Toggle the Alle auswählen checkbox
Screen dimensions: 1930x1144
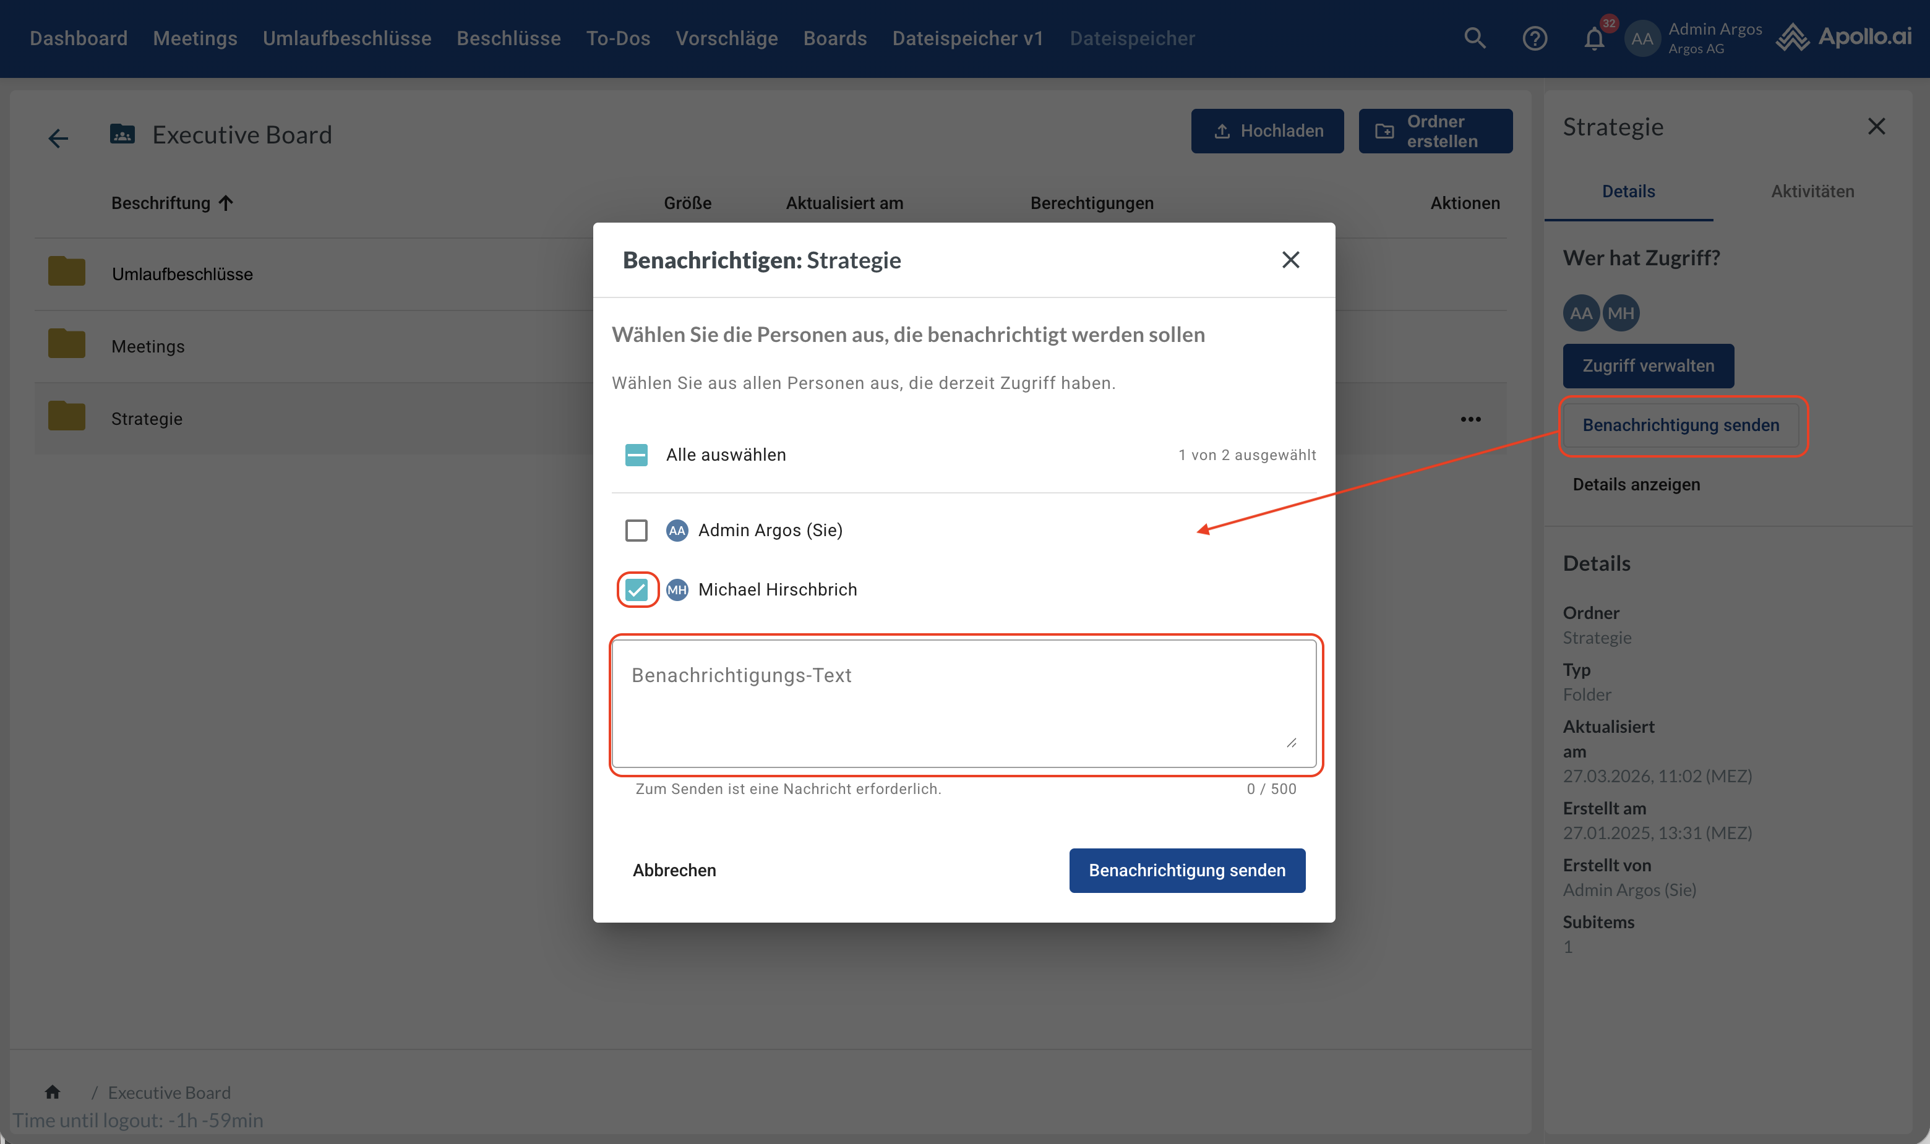(x=636, y=455)
